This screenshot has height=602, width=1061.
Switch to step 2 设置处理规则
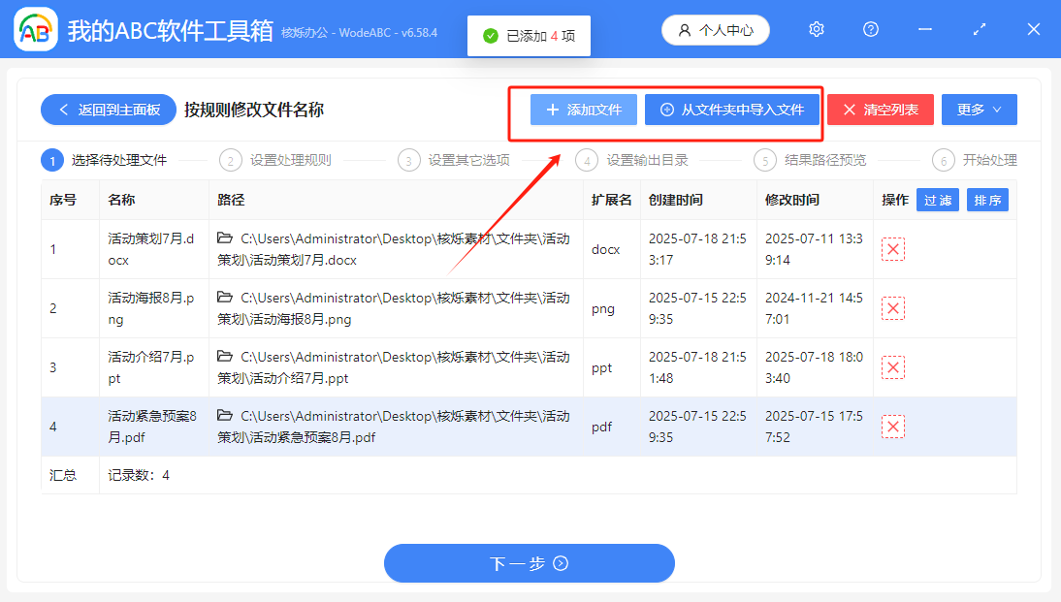coord(281,160)
